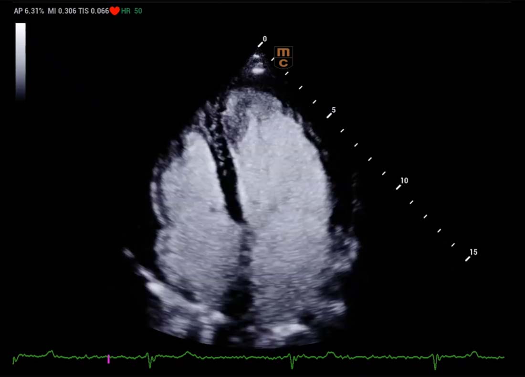This screenshot has height=377, width=525.
Task: Select the white grayscale bar's bright top
Action: coord(21,29)
